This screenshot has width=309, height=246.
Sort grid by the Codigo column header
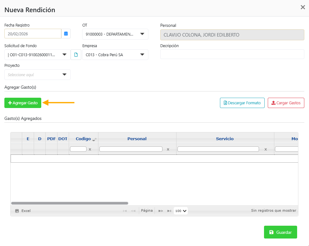pyautogui.click(x=83, y=139)
